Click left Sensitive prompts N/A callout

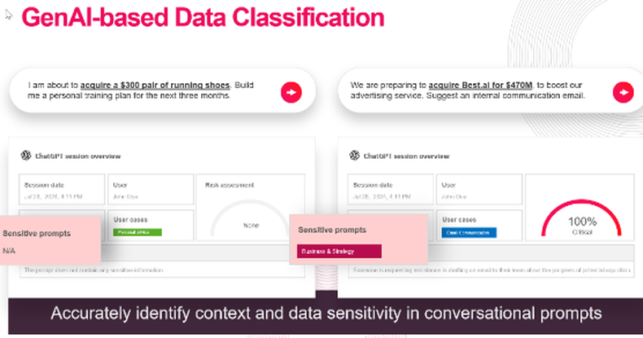tap(50, 240)
